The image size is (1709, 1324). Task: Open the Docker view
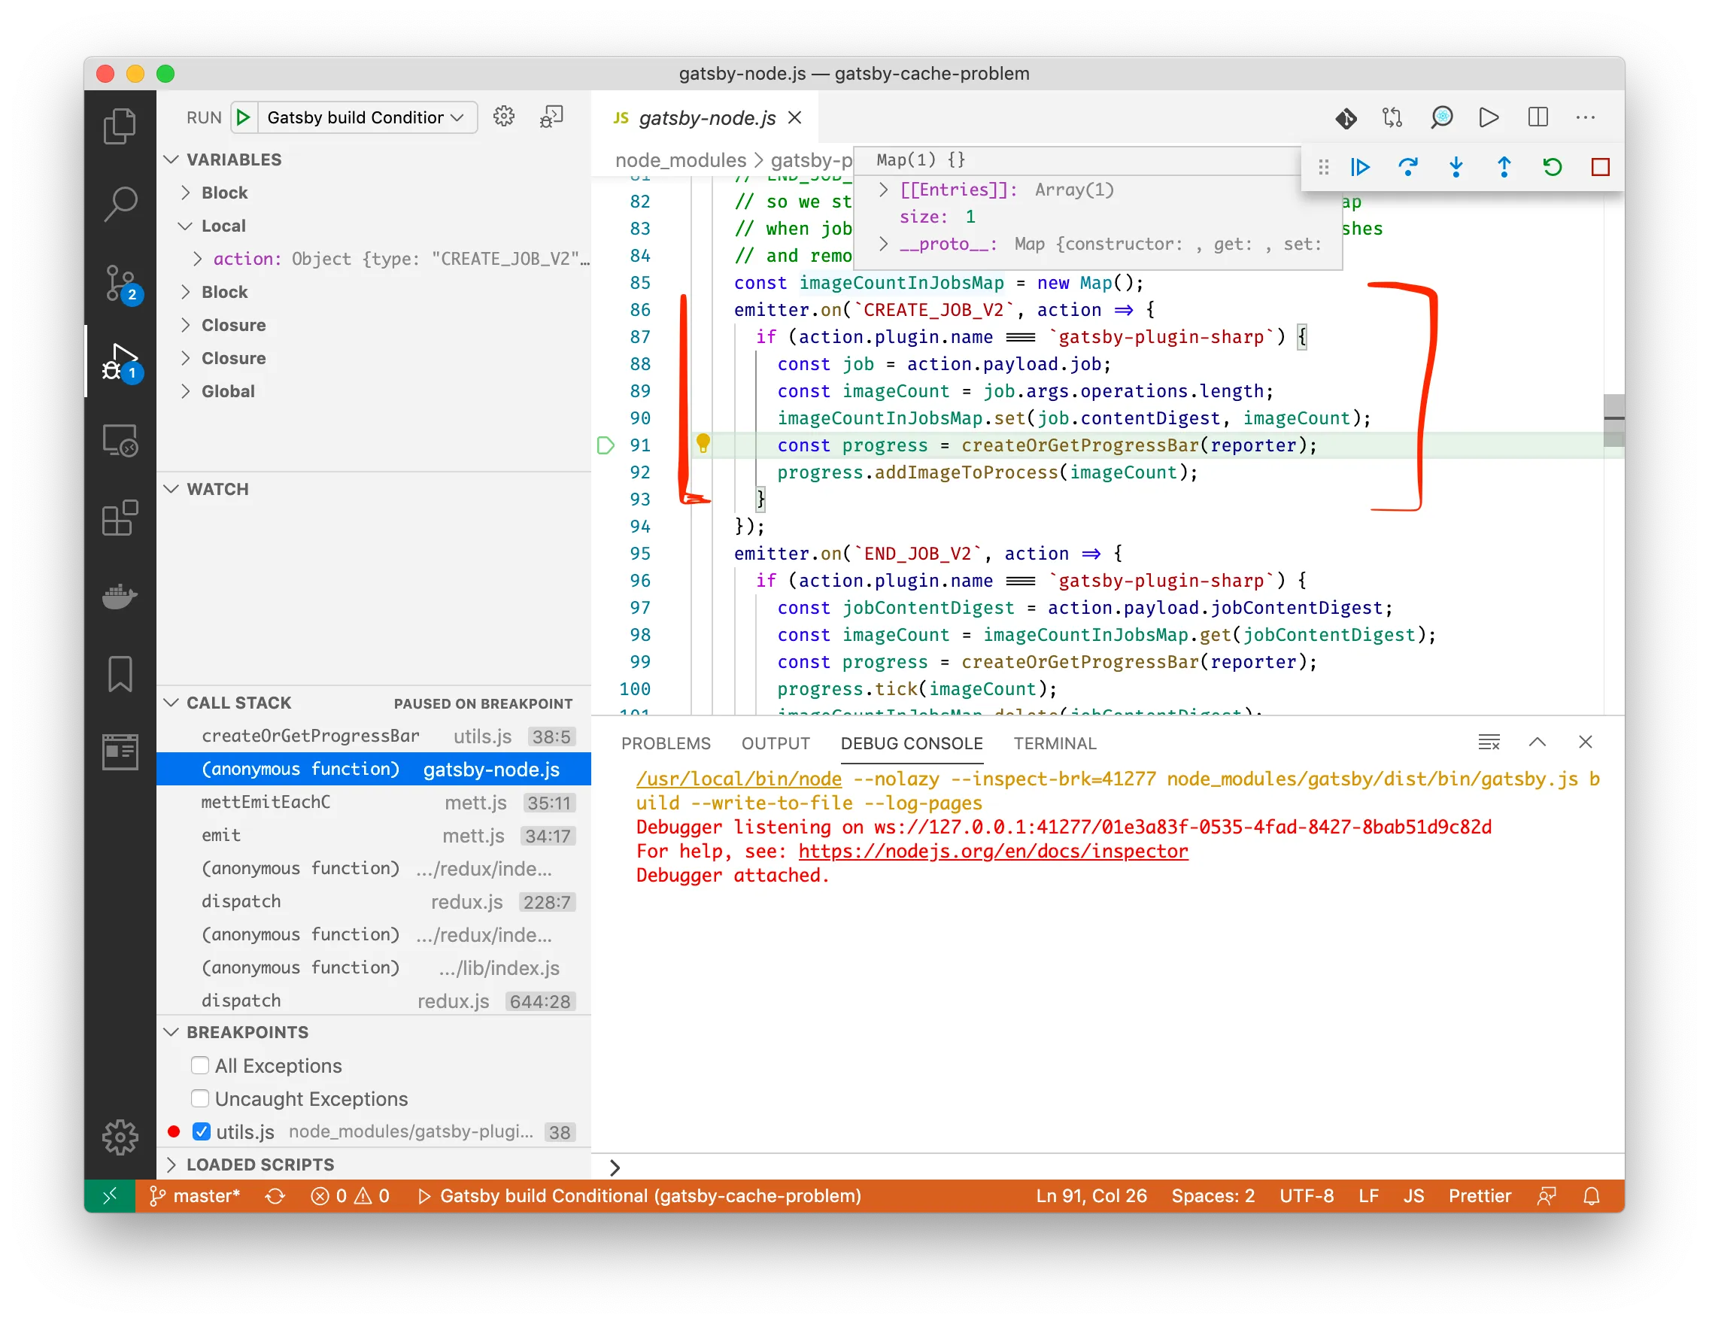click(x=120, y=597)
